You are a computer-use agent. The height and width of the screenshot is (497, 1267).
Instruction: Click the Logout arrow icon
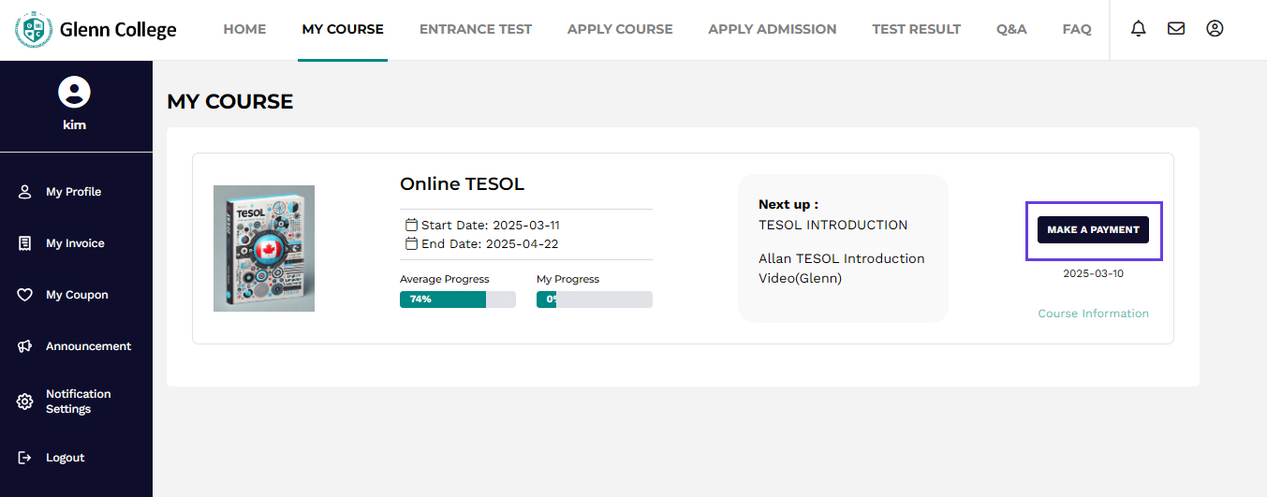pos(25,458)
